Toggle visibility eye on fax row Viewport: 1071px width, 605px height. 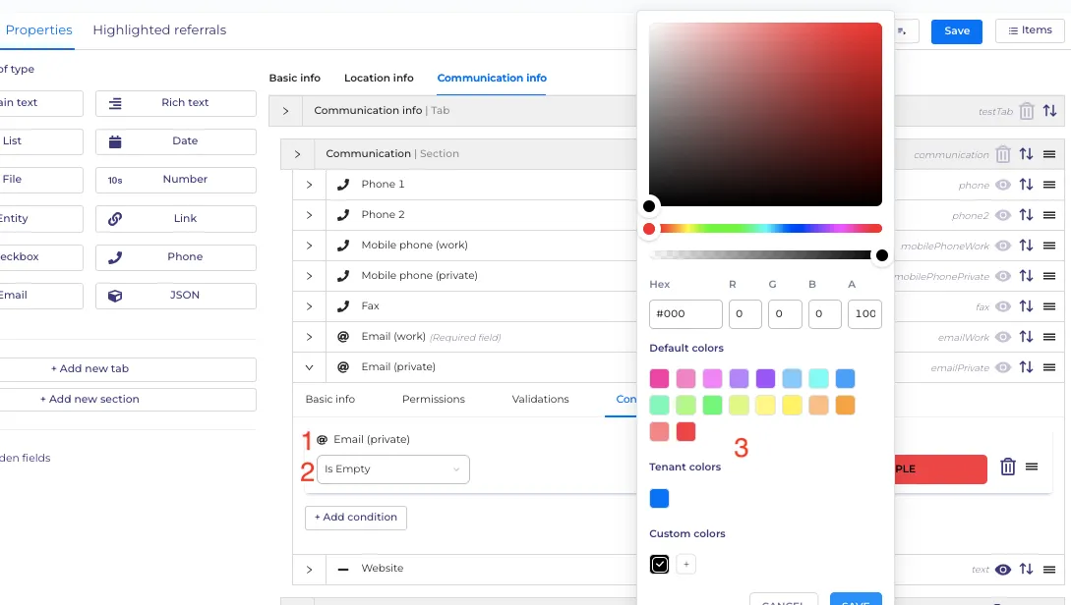pyautogui.click(x=1003, y=306)
